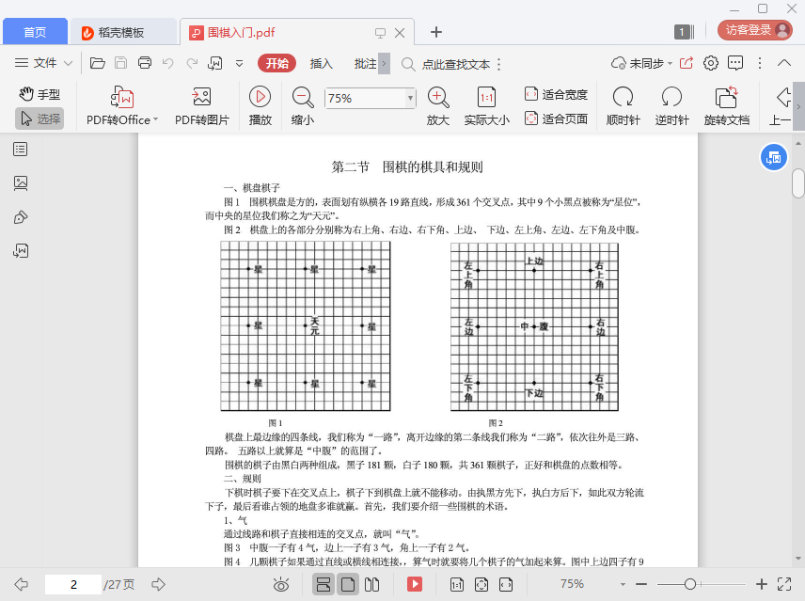Expand more ribbon tabs arrow

click(x=384, y=64)
